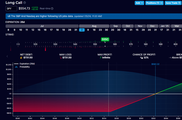
Task: Click the chance of profit dice icon
Action: [141, 58]
